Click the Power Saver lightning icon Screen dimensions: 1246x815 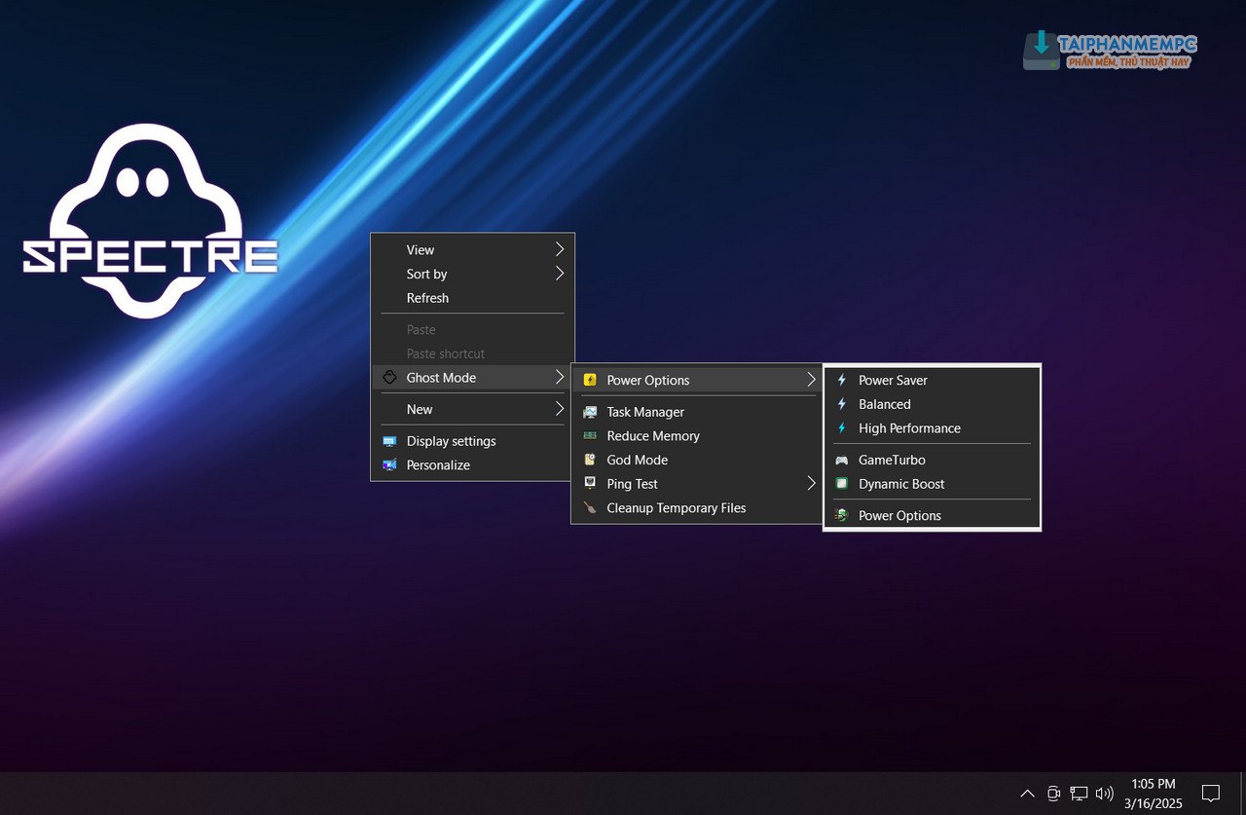click(x=842, y=381)
